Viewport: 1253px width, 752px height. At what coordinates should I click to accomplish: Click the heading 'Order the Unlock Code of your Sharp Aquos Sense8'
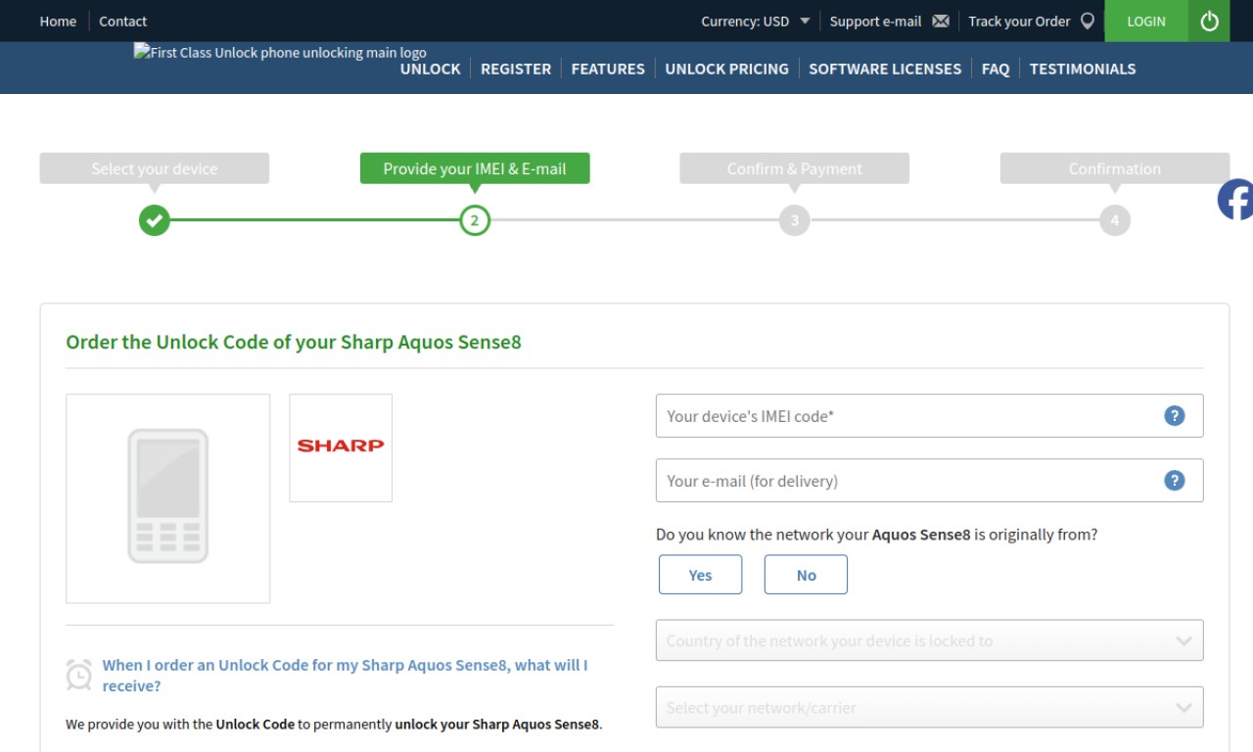tap(294, 342)
